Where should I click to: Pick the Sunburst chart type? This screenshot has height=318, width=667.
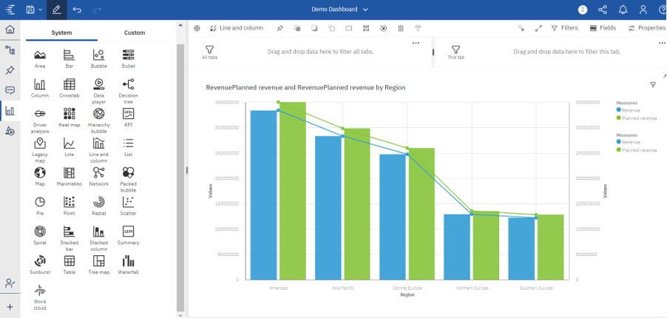[x=40, y=261]
